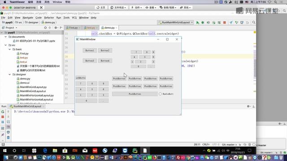Viewport: 287px width, 161px height.
Task: Open PyCharm icon on Windows taskbar
Action: 135,151
